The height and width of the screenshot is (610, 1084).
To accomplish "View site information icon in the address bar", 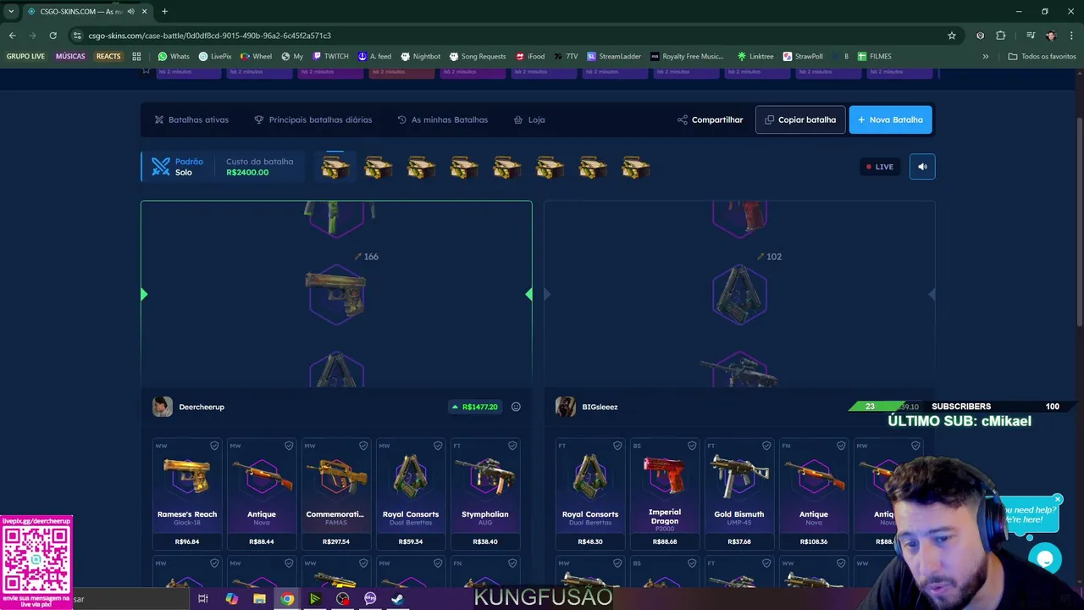I will (x=77, y=36).
